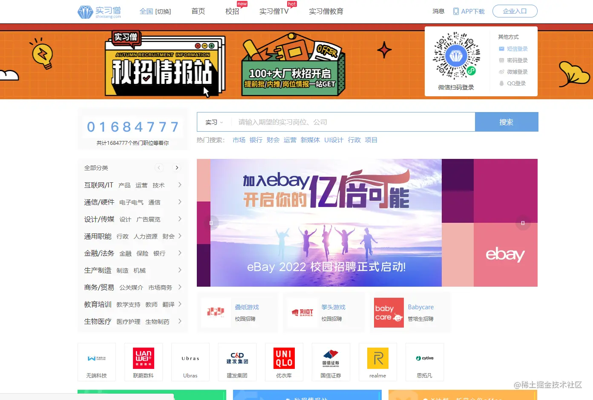
Task: Click previous arrow beside 全部分类
Action: point(159,168)
